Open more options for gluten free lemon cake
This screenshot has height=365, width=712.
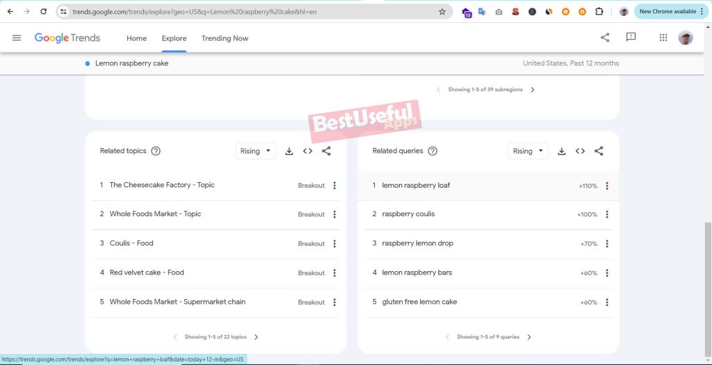click(x=607, y=302)
